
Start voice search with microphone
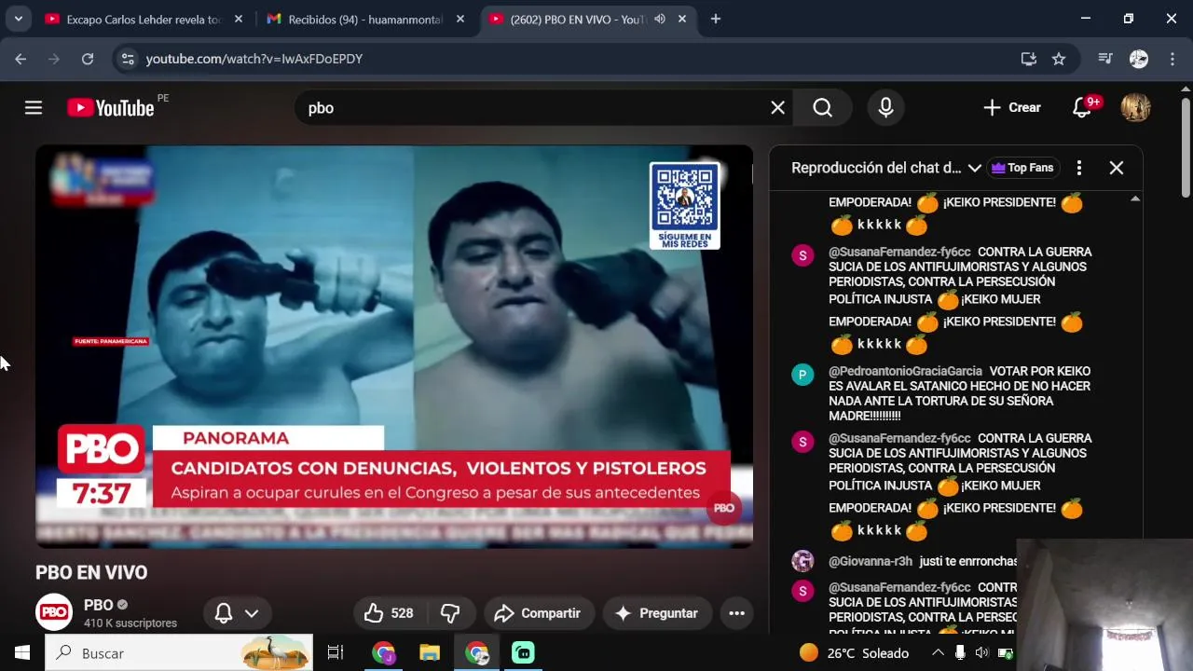(x=885, y=108)
